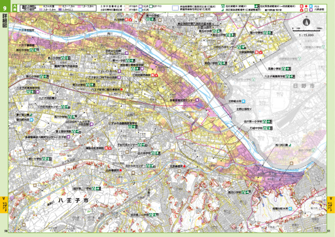Click page number 51
335x237 pixels.
[x=329, y=231]
